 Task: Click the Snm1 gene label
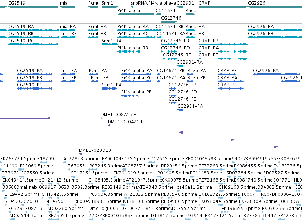point(107,3)
